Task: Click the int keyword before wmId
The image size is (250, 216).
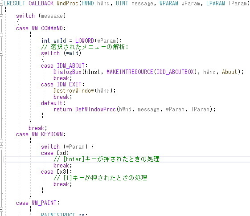Action: [45, 41]
